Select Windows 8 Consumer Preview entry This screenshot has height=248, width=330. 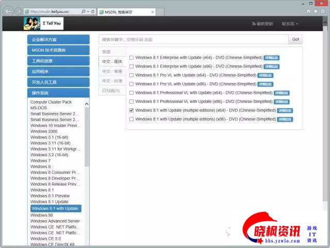pyautogui.click(x=55, y=172)
